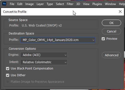Click the Destination Space group label
Screen dimensions: 125x90
pyautogui.click(x=21, y=33)
